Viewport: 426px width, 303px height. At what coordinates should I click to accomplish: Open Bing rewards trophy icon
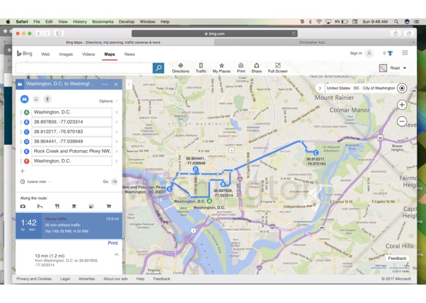(x=390, y=53)
